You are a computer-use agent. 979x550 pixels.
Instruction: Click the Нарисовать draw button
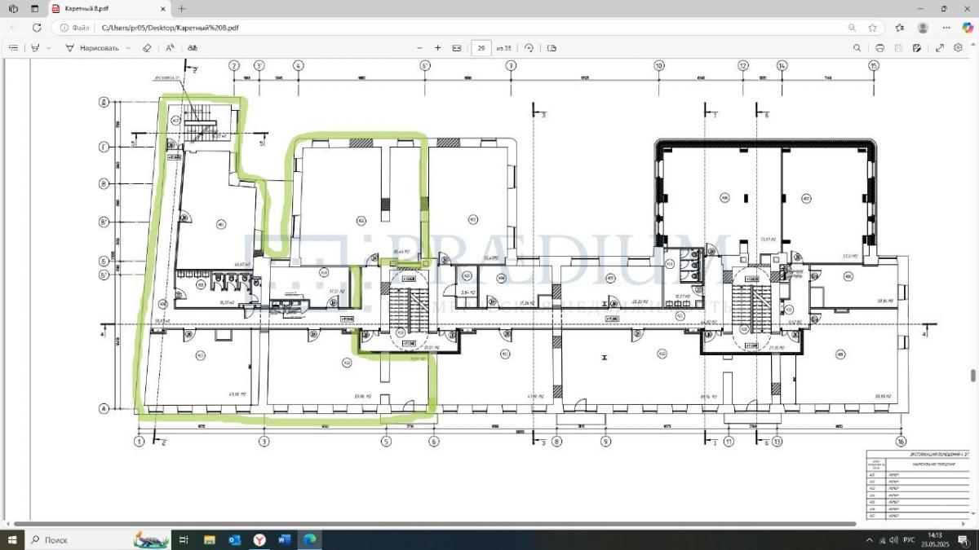(x=91, y=48)
